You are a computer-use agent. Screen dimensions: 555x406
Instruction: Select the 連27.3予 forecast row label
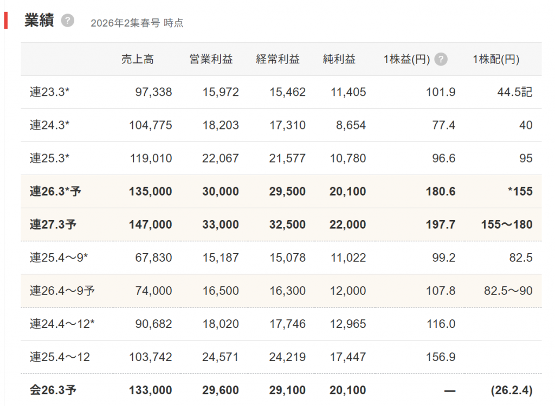(53, 225)
